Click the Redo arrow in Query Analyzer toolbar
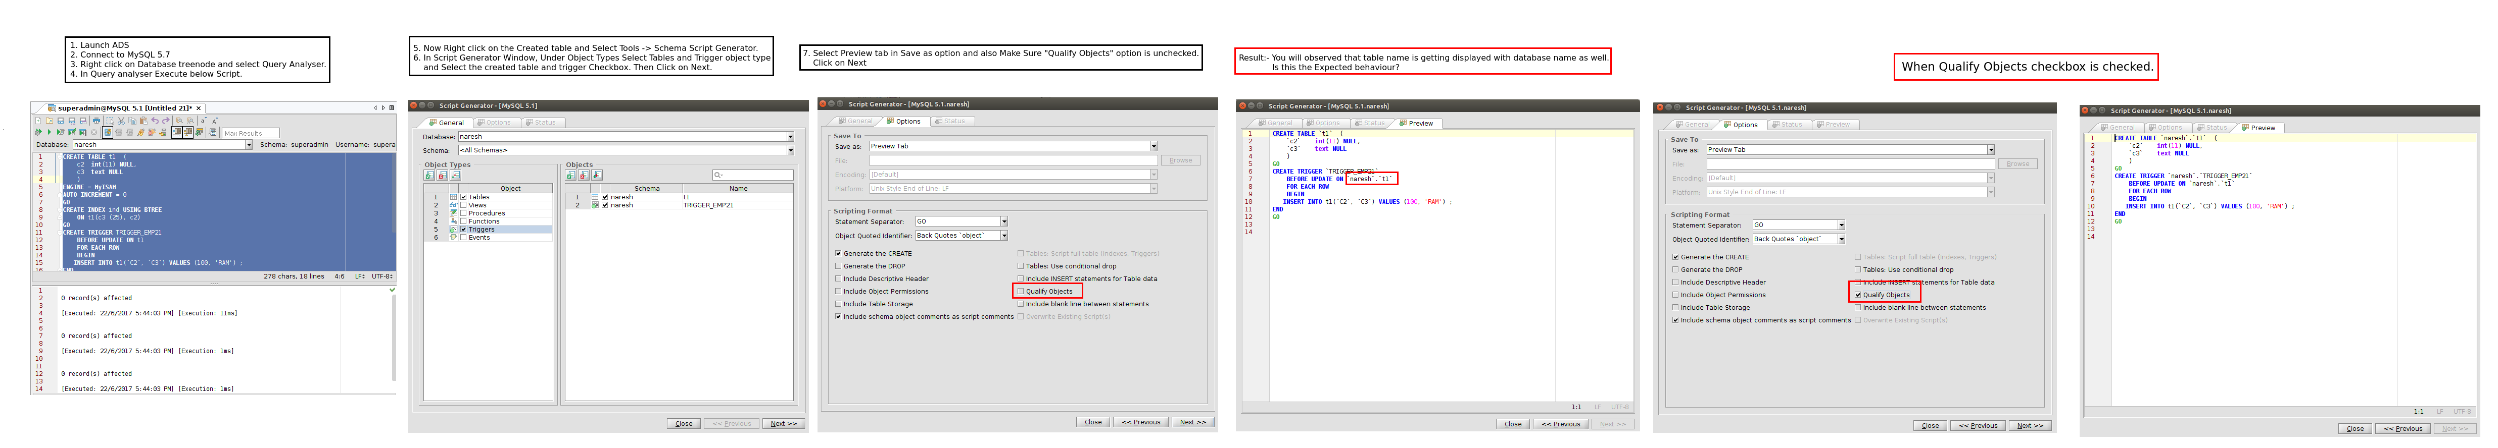Image resolution: width=2498 pixels, height=448 pixels. point(166,121)
